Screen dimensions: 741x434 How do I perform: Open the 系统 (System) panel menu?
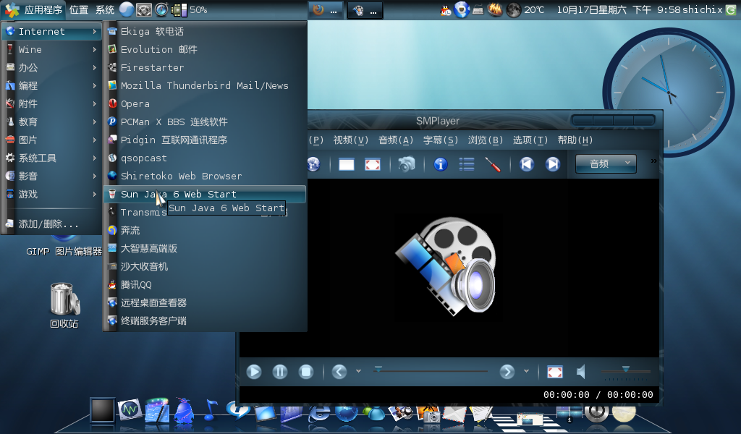tap(105, 9)
